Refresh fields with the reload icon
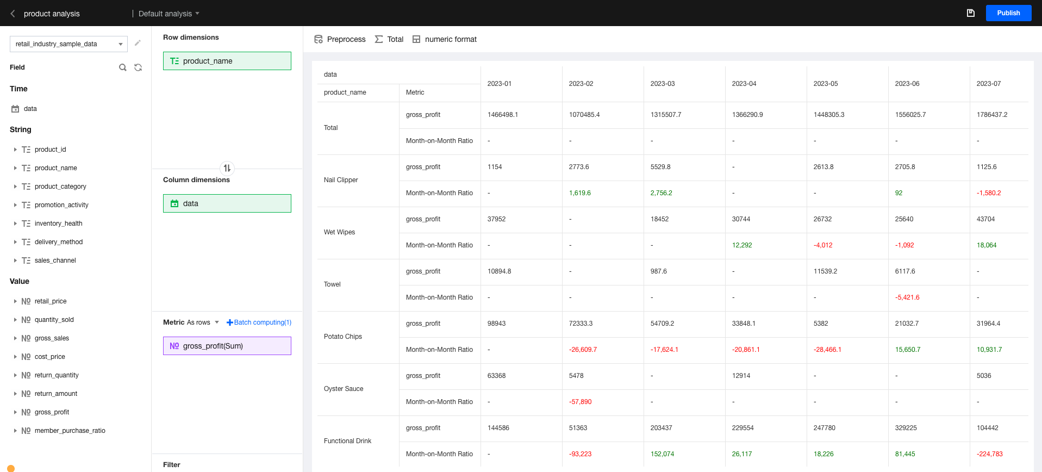This screenshot has height=472, width=1042. coord(138,67)
